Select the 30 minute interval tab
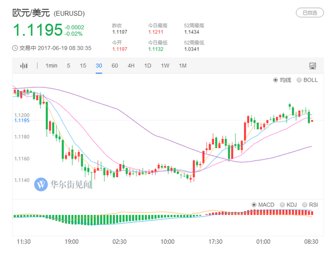This screenshot has height=253, width=336. click(99, 66)
